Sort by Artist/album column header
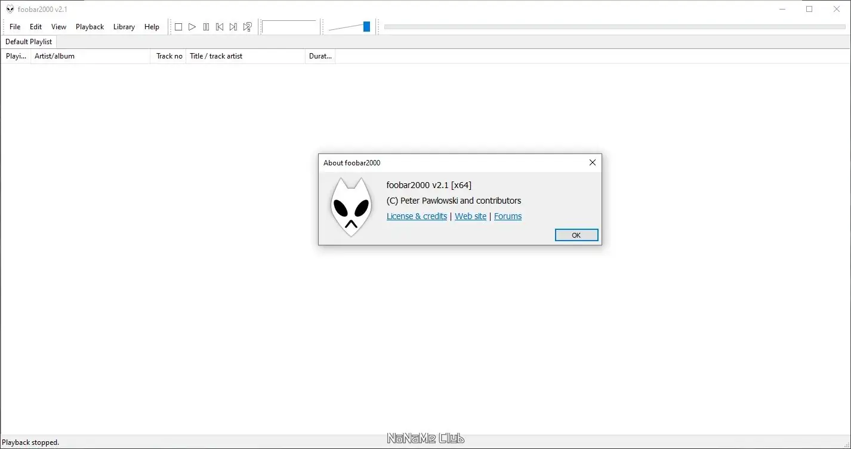The width and height of the screenshot is (851, 449). coord(91,56)
